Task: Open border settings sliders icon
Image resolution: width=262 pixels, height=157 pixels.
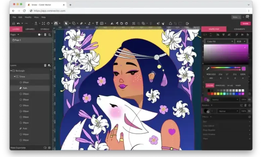Action: click(x=241, y=105)
